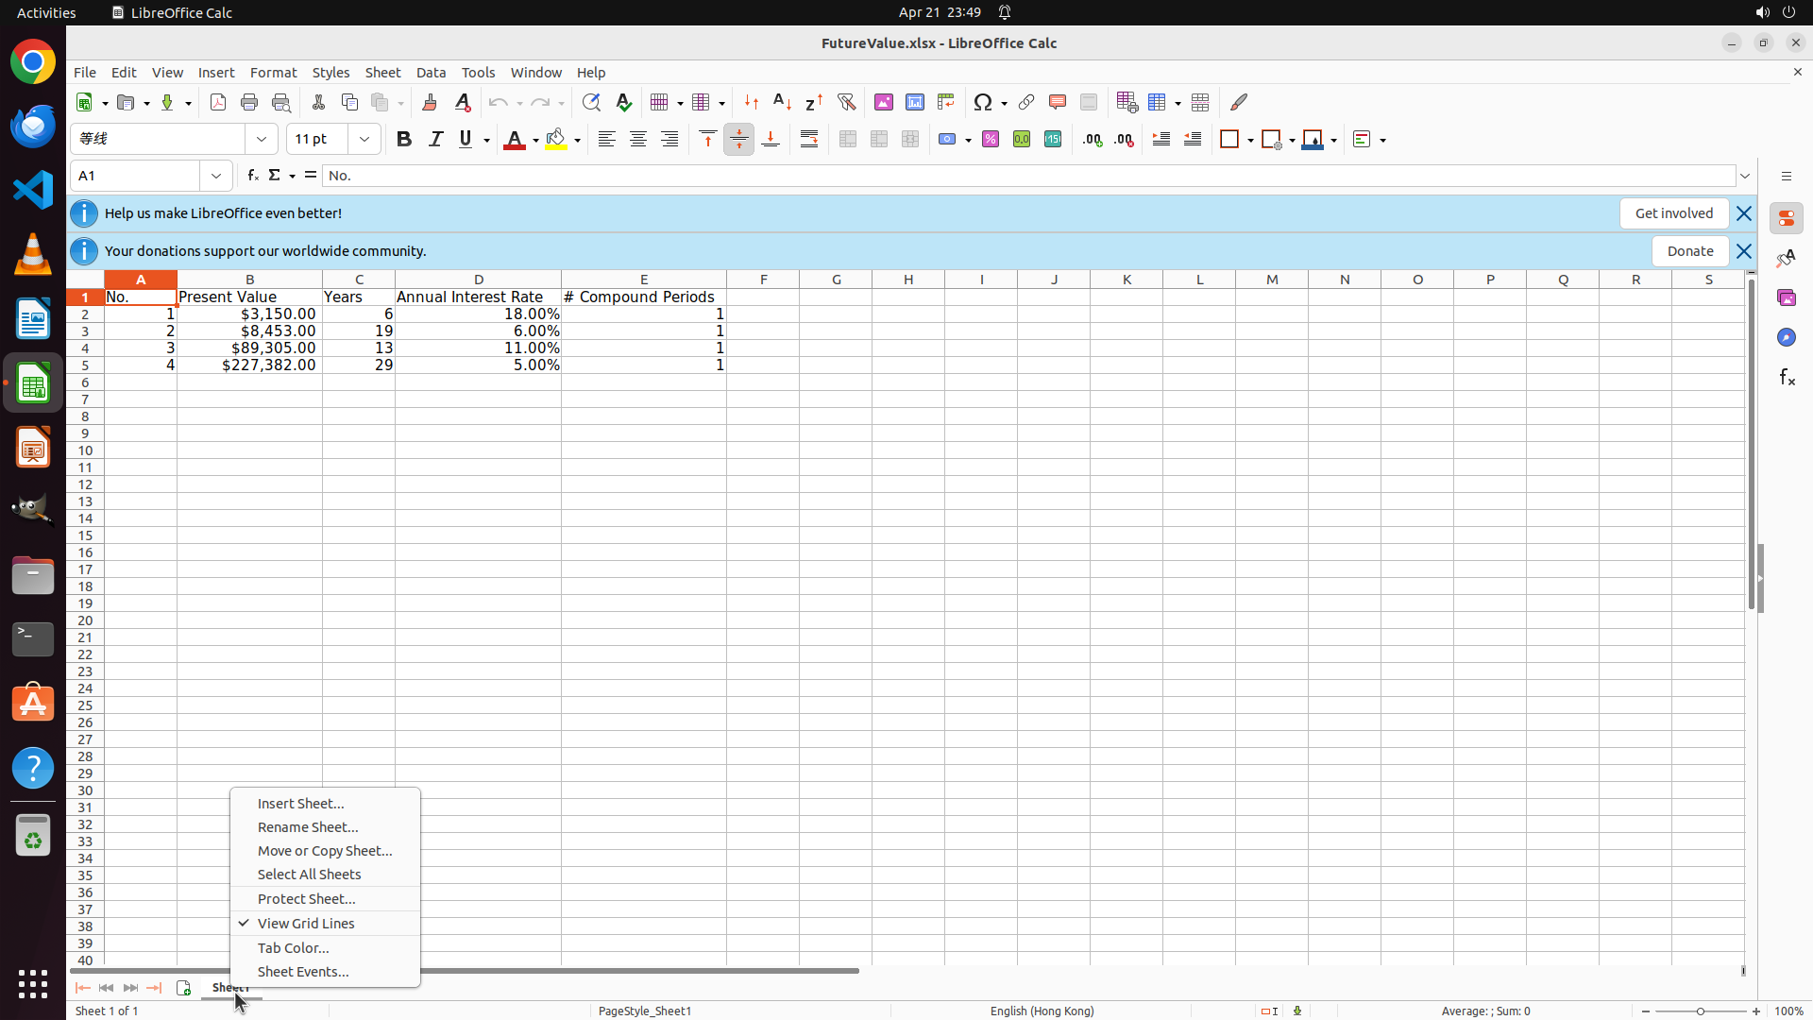Click the AutoFilter funnel icon
This screenshot has height=1020, width=1813.
(846, 103)
